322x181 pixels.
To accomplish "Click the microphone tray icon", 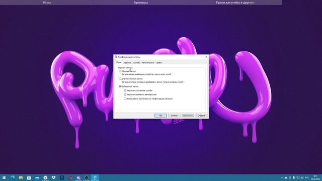I will [294, 177].
